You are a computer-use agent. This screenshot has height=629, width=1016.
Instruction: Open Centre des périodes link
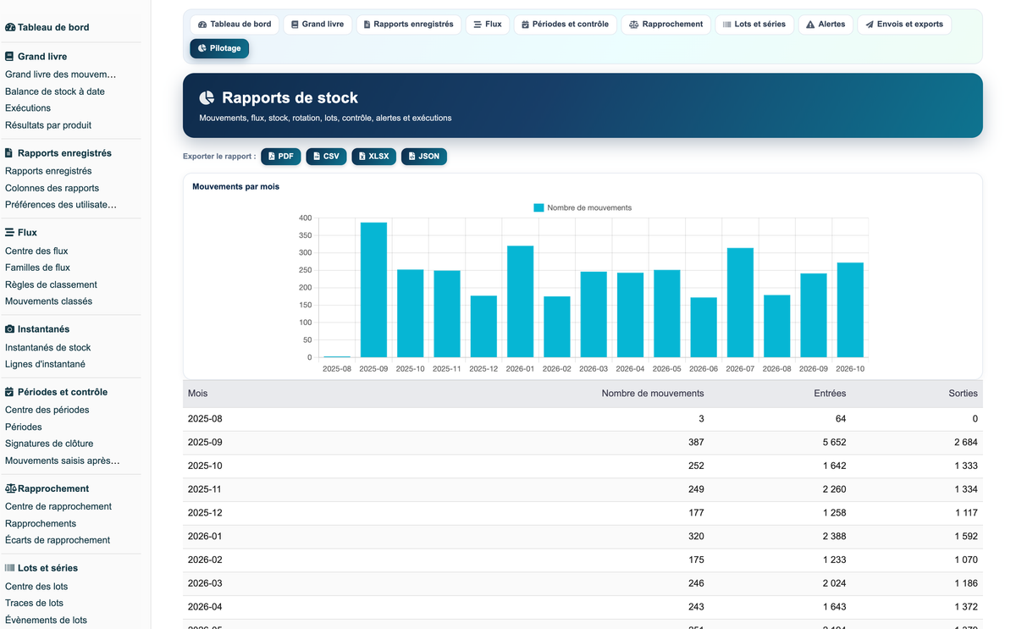point(47,410)
